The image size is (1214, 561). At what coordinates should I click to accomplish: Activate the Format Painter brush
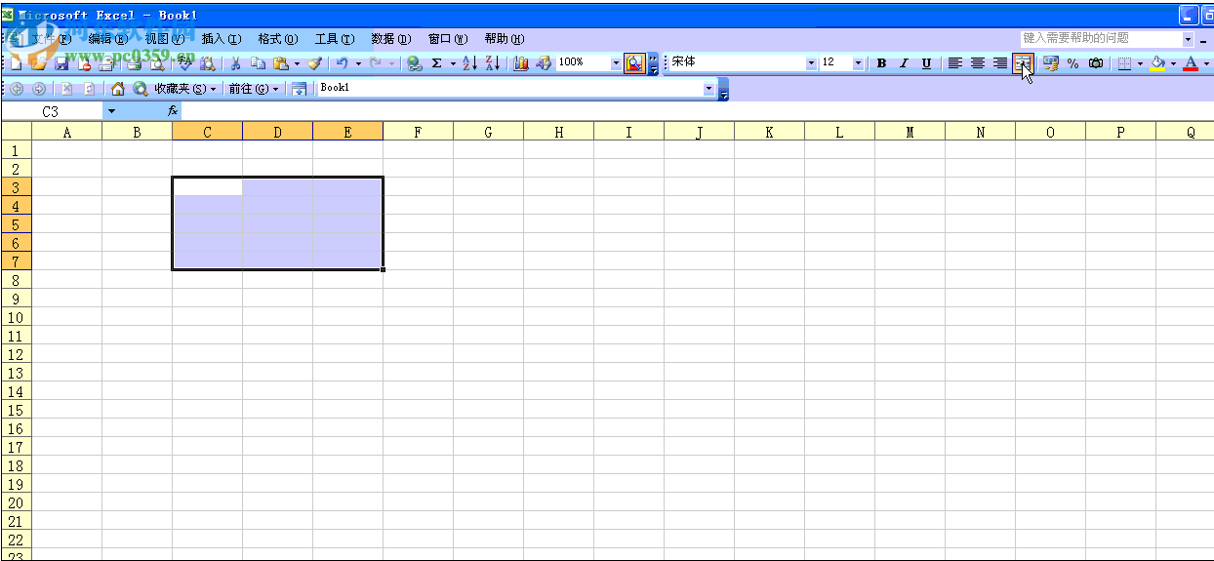[x=314, y=63]
